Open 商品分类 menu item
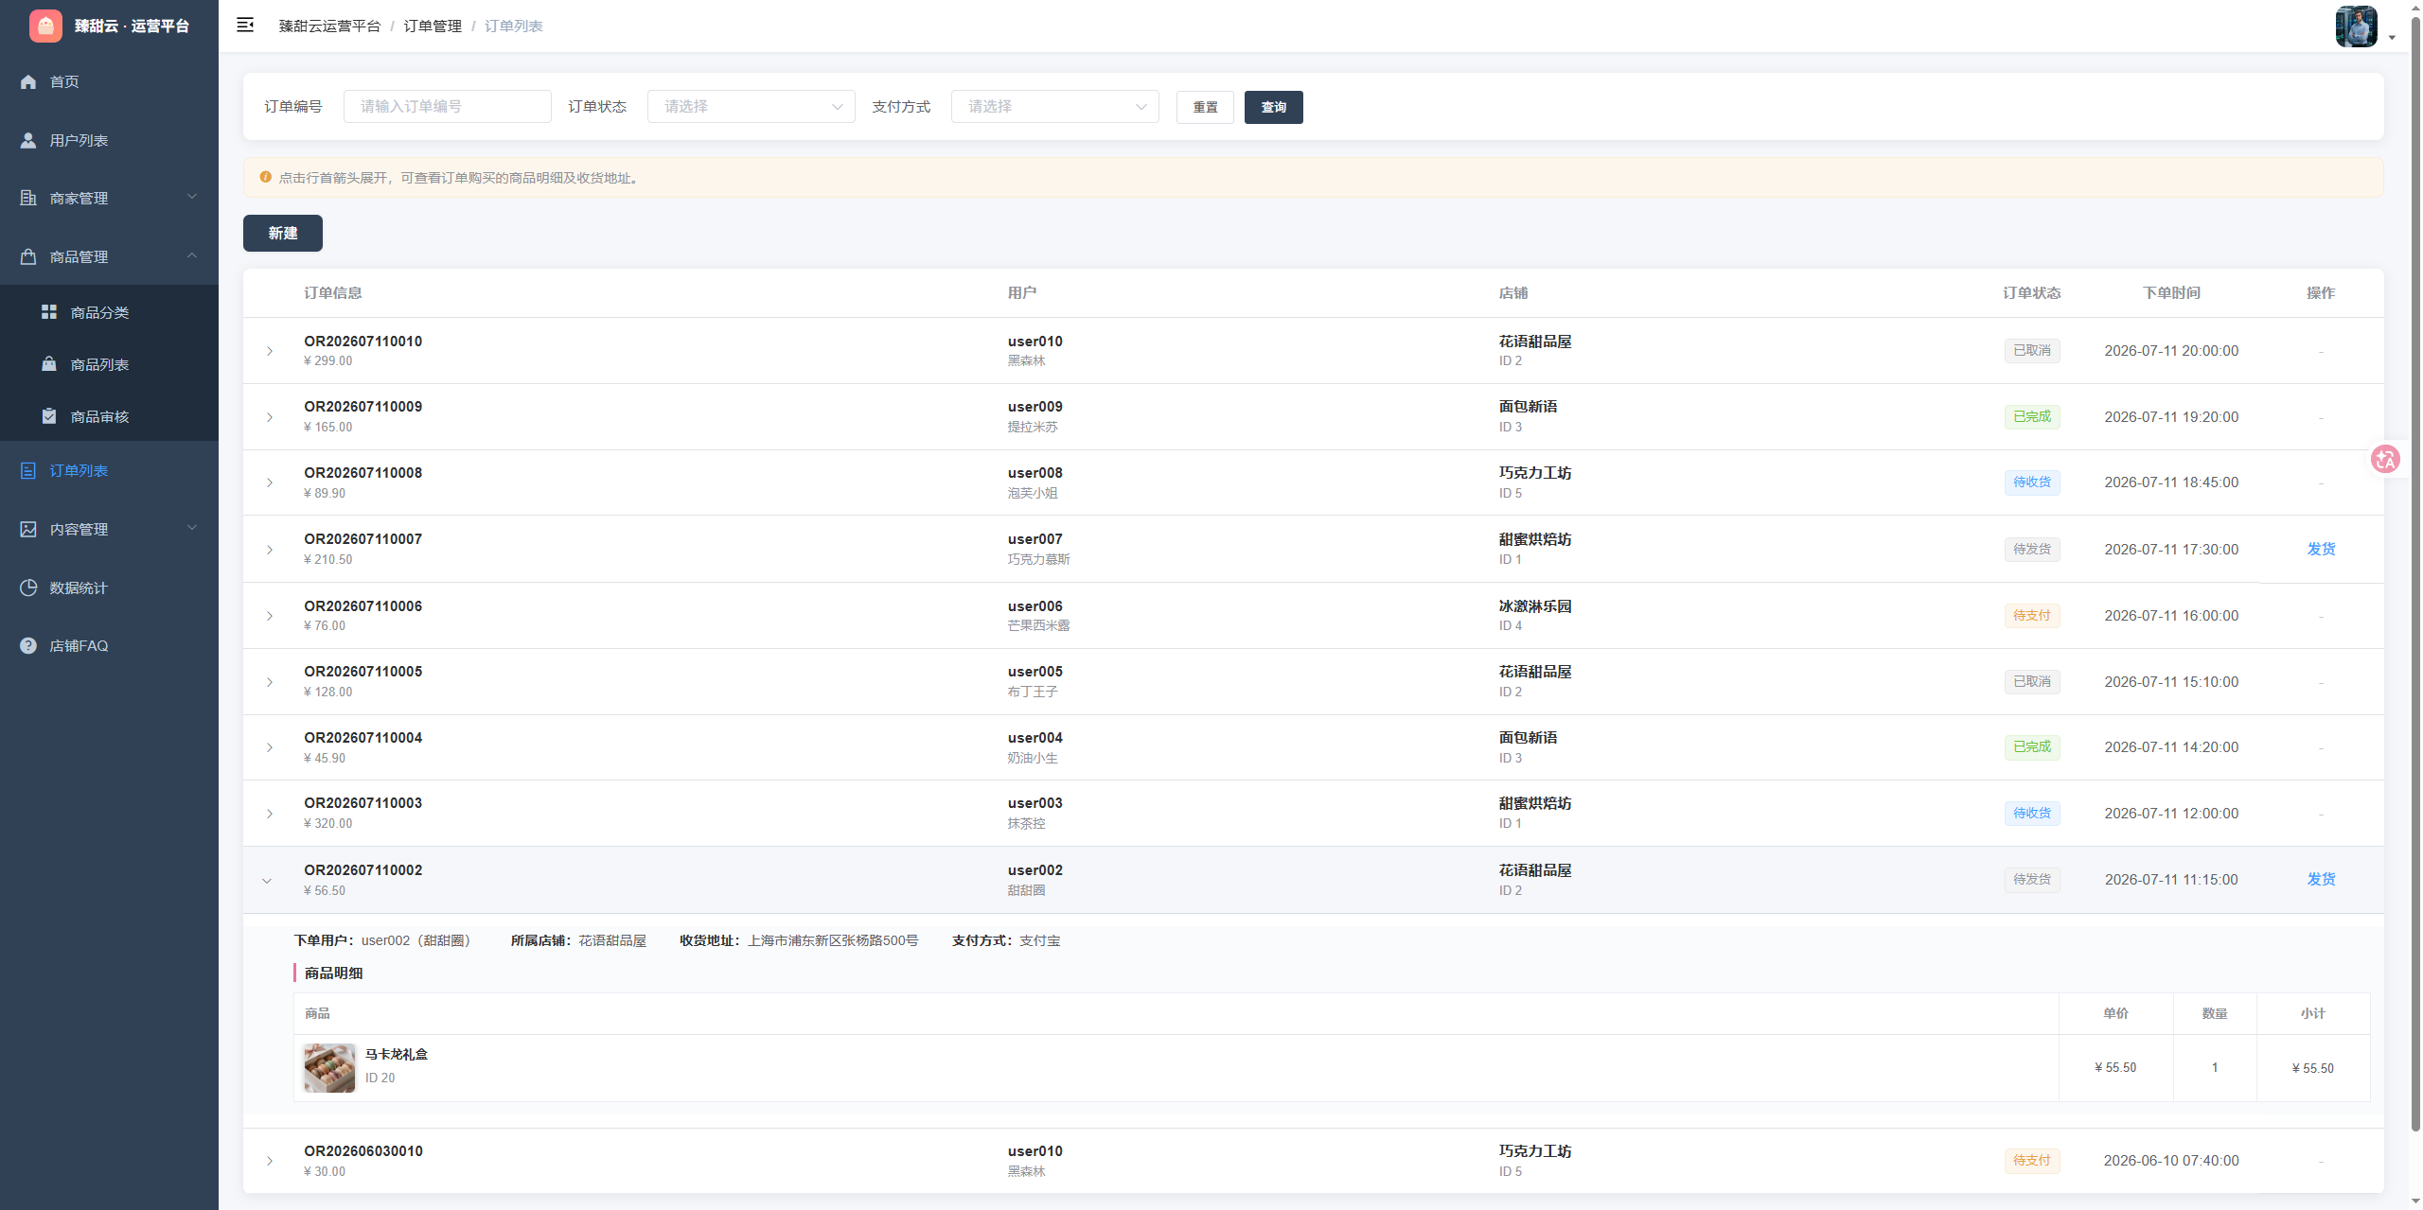The height and width of the screenshot is (1210, 2423). (x=109, y=312)
